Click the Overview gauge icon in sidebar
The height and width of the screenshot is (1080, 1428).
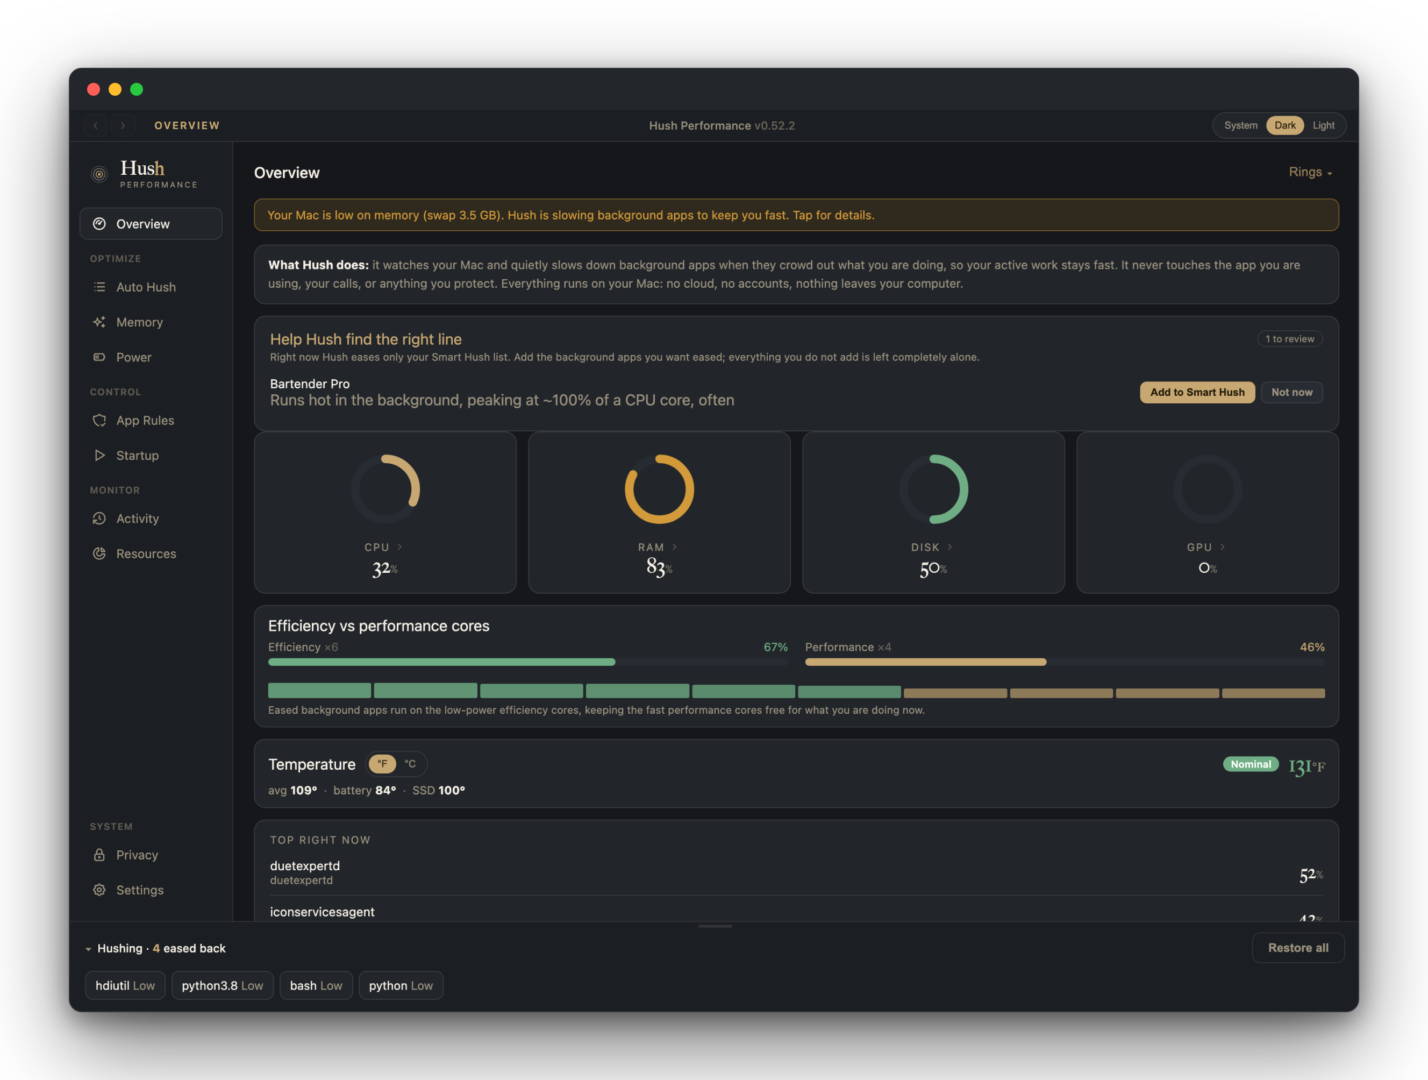pyautogui.click(x=99, y=224)
